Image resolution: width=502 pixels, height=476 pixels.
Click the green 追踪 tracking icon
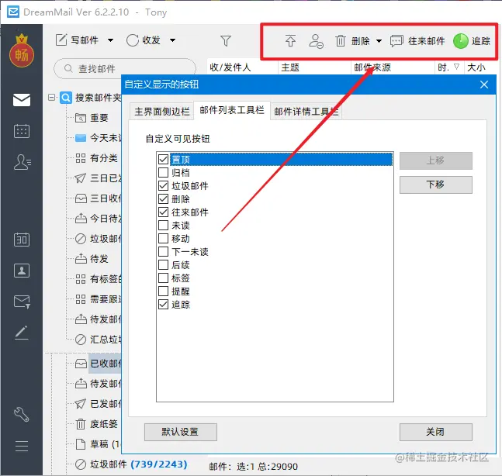point(461,41)
